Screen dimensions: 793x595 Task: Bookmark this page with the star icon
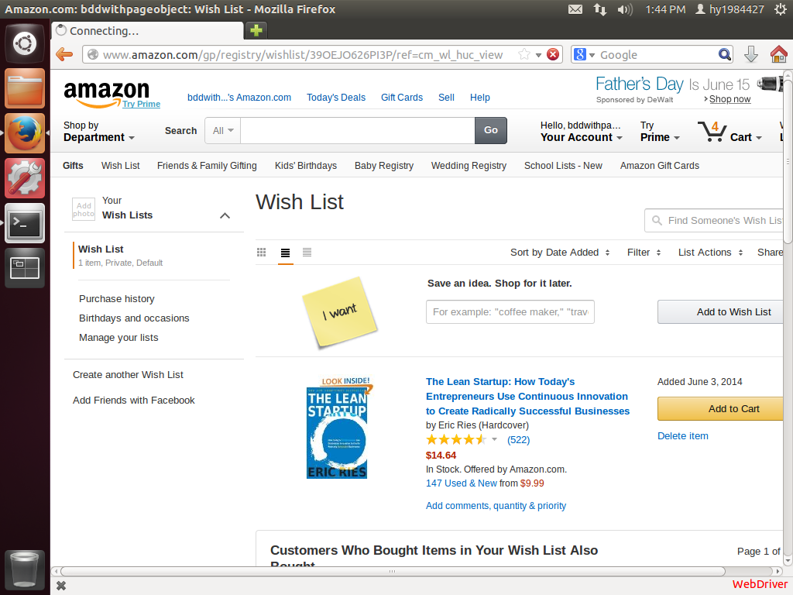(x=524, y=55)
